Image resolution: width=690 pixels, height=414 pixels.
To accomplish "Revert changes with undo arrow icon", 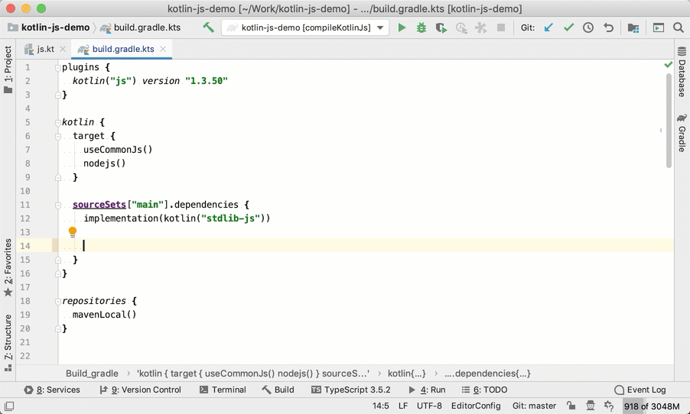I will [x=609, y=27].
